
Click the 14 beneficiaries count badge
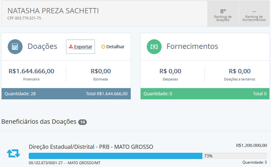82,122
